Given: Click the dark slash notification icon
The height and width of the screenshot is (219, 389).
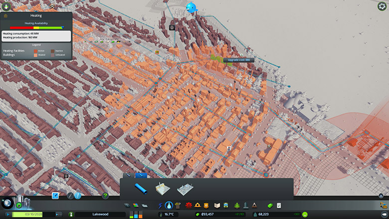Looking at the screenshot, I should [x=70, y=196].
